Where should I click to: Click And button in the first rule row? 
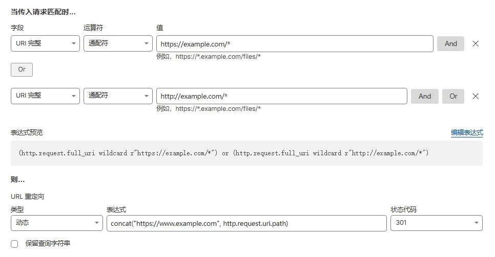pyautogui.click(x=450, y=44)
